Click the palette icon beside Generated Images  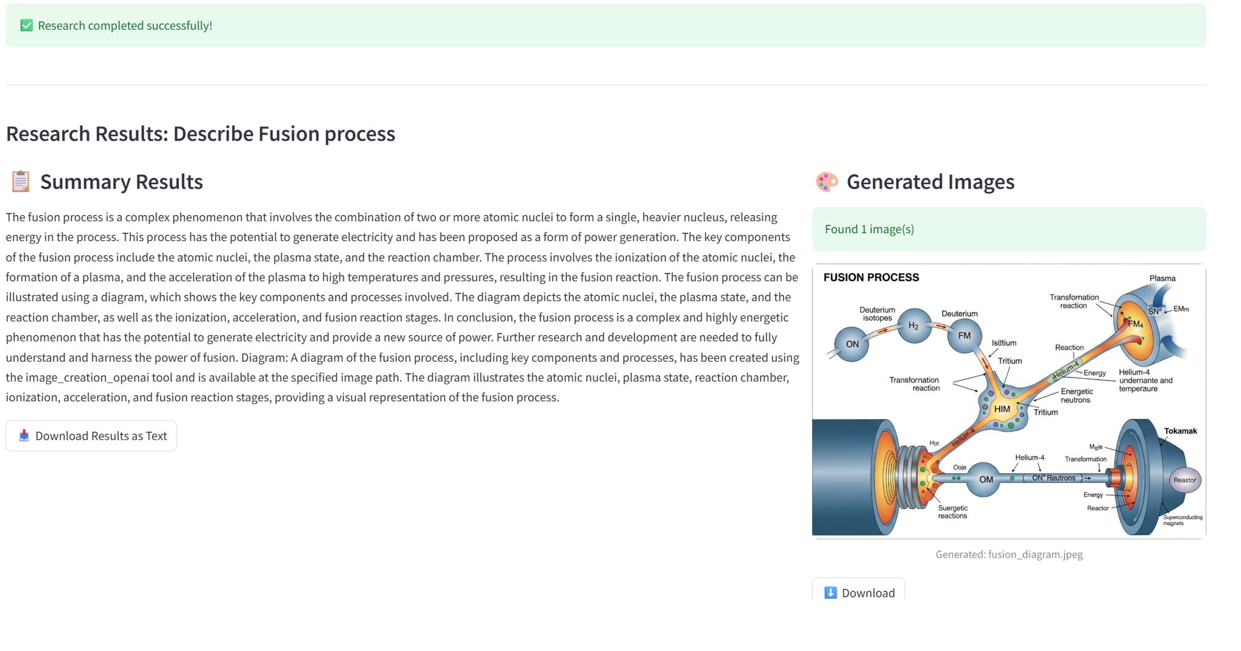(x=827, y=181)
